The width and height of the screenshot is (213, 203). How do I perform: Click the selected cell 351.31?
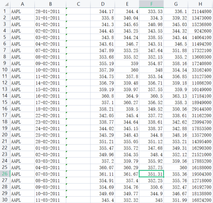(x=151, y=174)
